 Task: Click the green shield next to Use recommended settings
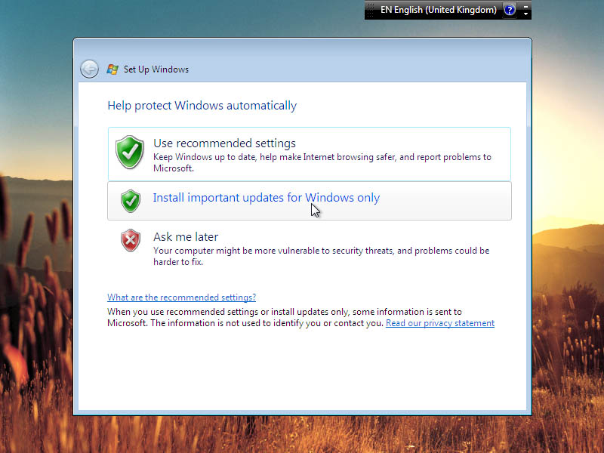click(x=130, y=153)
